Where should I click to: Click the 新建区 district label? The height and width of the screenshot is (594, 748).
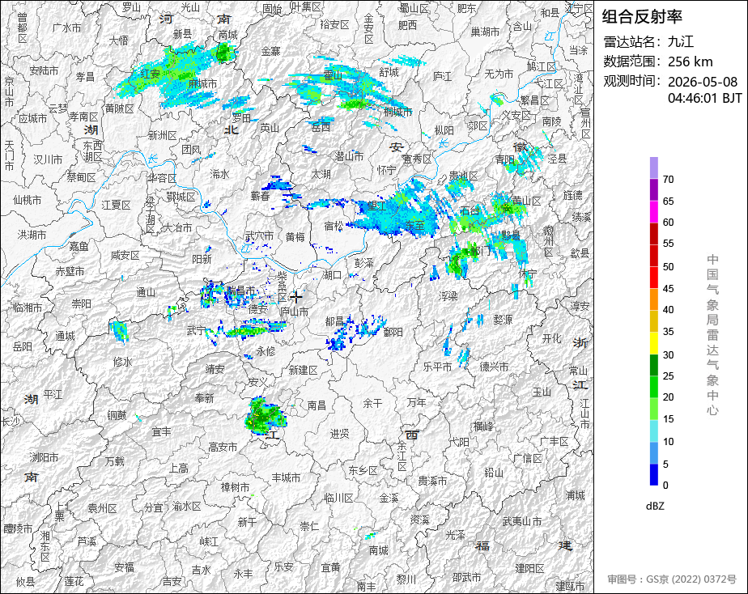tap(303, 370)
